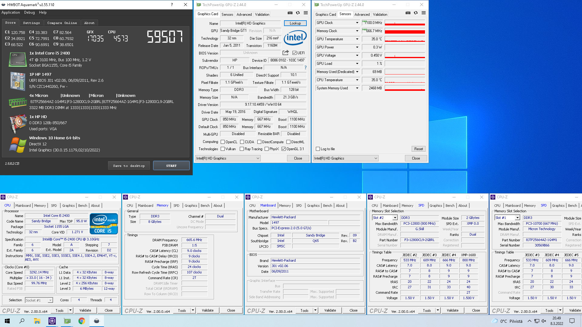This screenshot has height=327, width=582.
Task: Click motherboard icon in Aquamark score panel
Action: pyautogui.click(x=18, y=81)
